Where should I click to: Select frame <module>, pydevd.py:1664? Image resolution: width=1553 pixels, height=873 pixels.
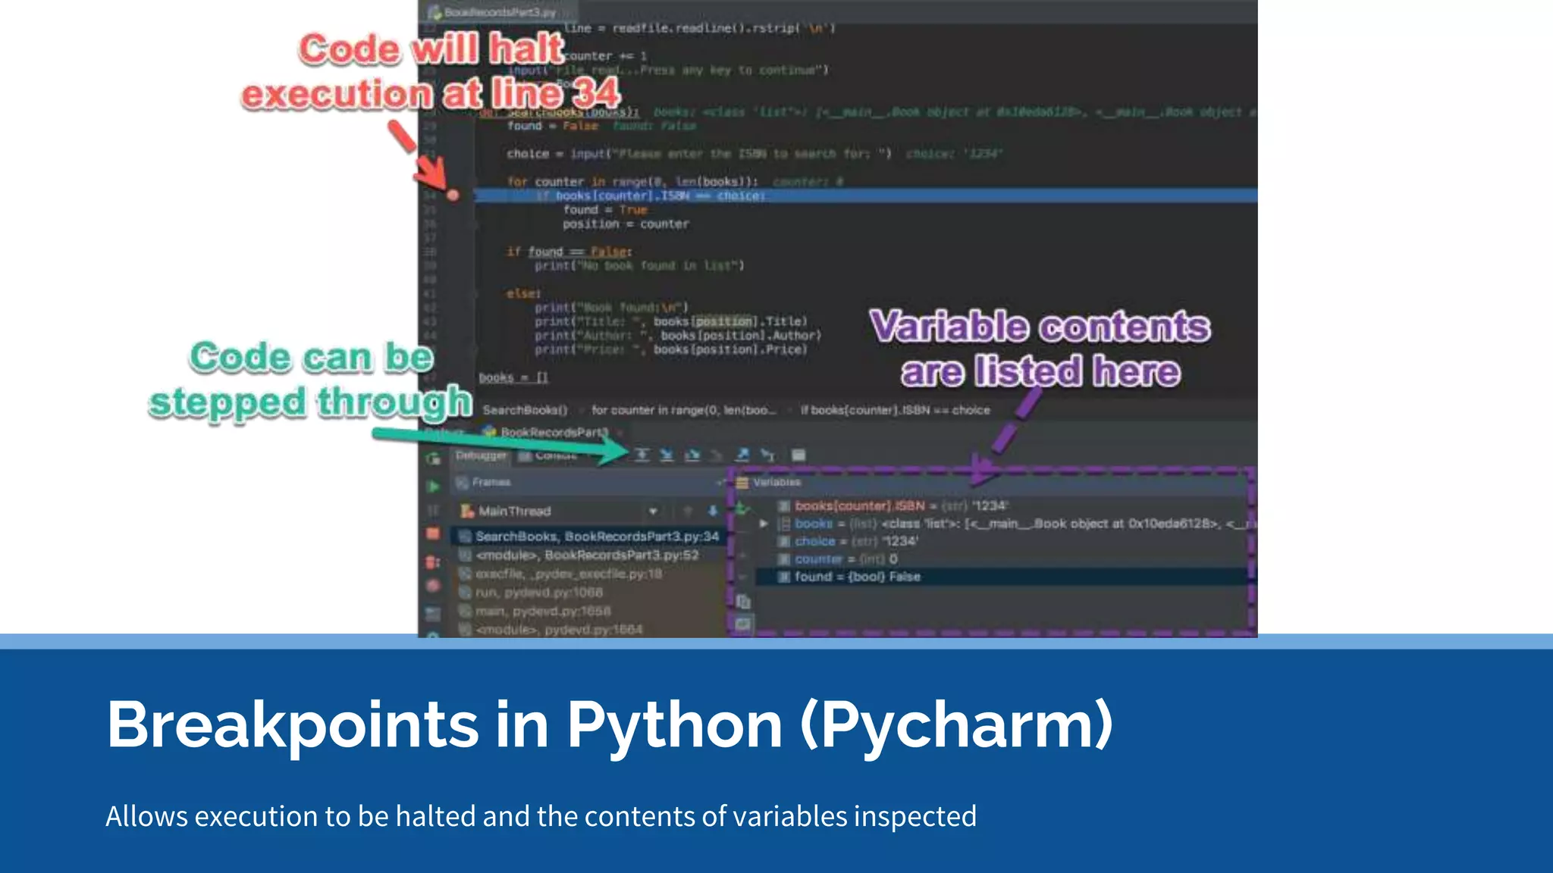588,629
